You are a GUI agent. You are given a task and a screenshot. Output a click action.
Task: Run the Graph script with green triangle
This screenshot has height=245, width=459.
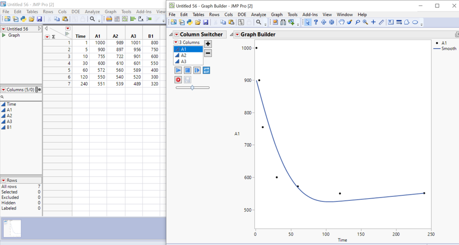[4, 35]
